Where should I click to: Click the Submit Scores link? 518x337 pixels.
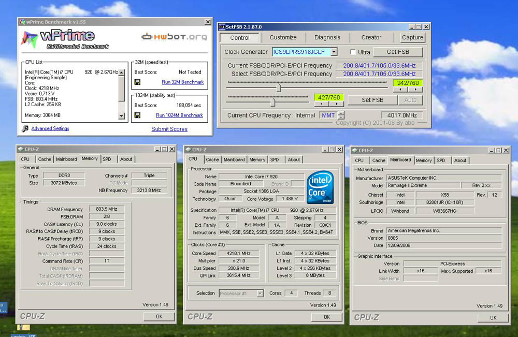(169, 129)
